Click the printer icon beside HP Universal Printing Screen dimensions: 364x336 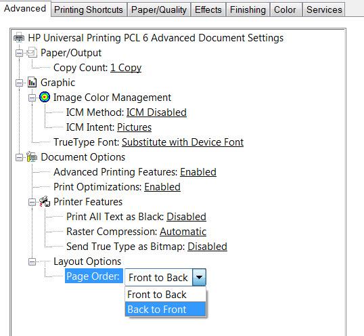19,38
